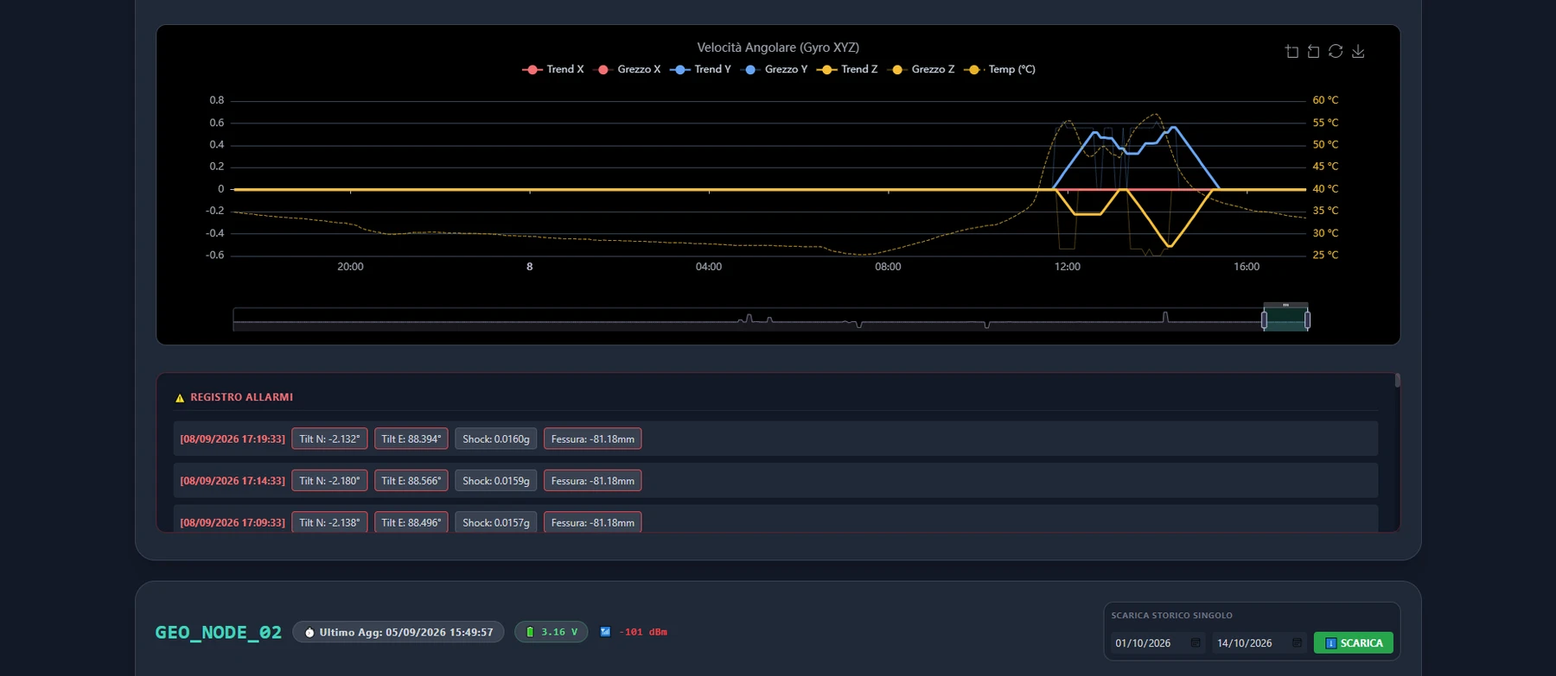Click the Tilt E: 88.394° tag
The height and width of the screenshot is (676, 1556).
click(411, 439)
